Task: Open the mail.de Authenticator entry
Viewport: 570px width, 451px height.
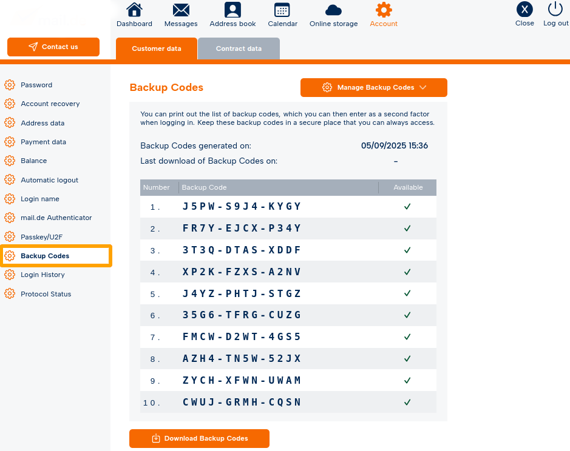Action: [56, 218]
